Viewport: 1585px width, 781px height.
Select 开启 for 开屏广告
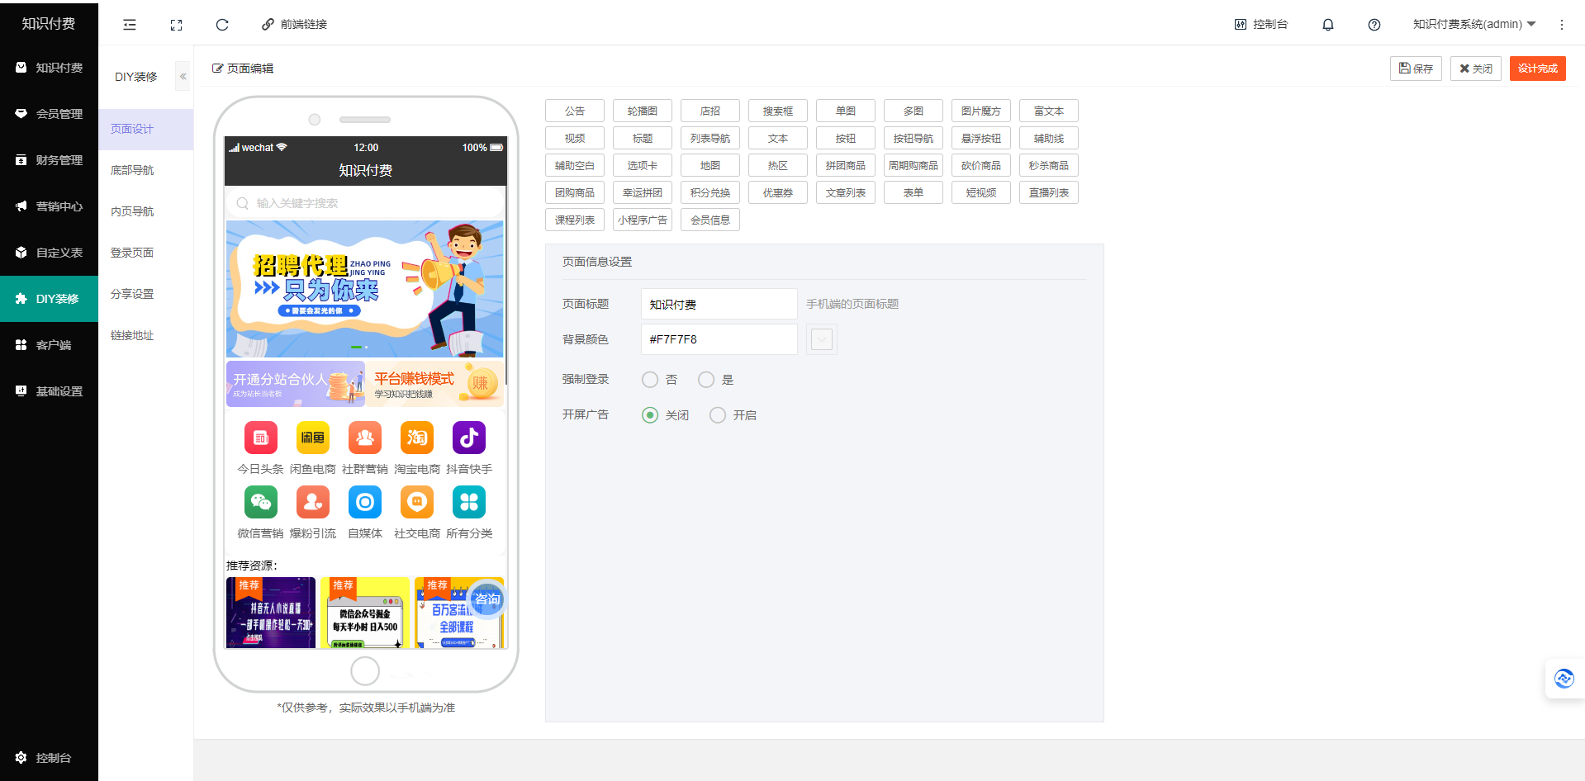tap(718, 415)
